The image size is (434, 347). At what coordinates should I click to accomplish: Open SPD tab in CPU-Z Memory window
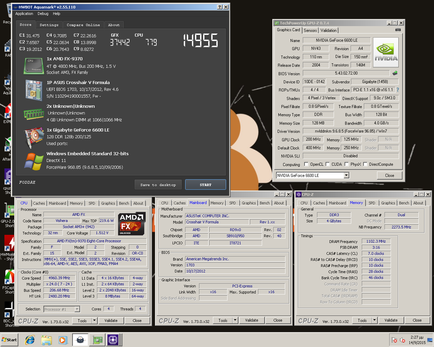tap(372, 203)
